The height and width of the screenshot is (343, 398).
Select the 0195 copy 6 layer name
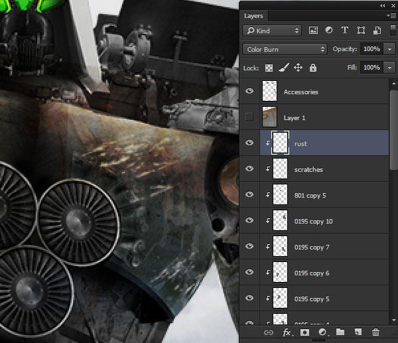tap(312, 273)
